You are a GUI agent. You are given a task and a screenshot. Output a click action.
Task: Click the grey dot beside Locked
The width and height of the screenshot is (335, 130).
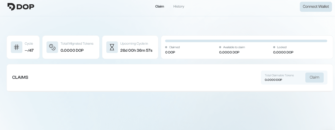274,47
